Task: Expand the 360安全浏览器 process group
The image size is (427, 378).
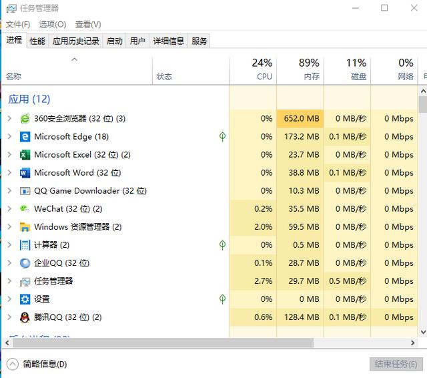Action: 9,118
